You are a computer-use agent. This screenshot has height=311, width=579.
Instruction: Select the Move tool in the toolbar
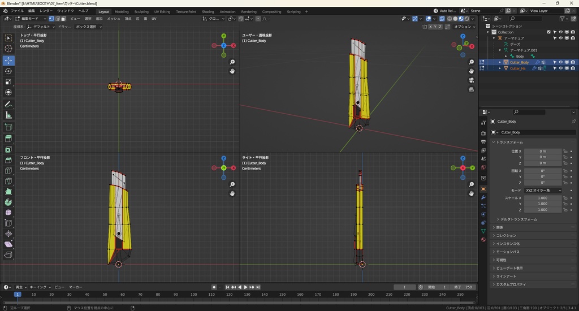pos(8,60)
